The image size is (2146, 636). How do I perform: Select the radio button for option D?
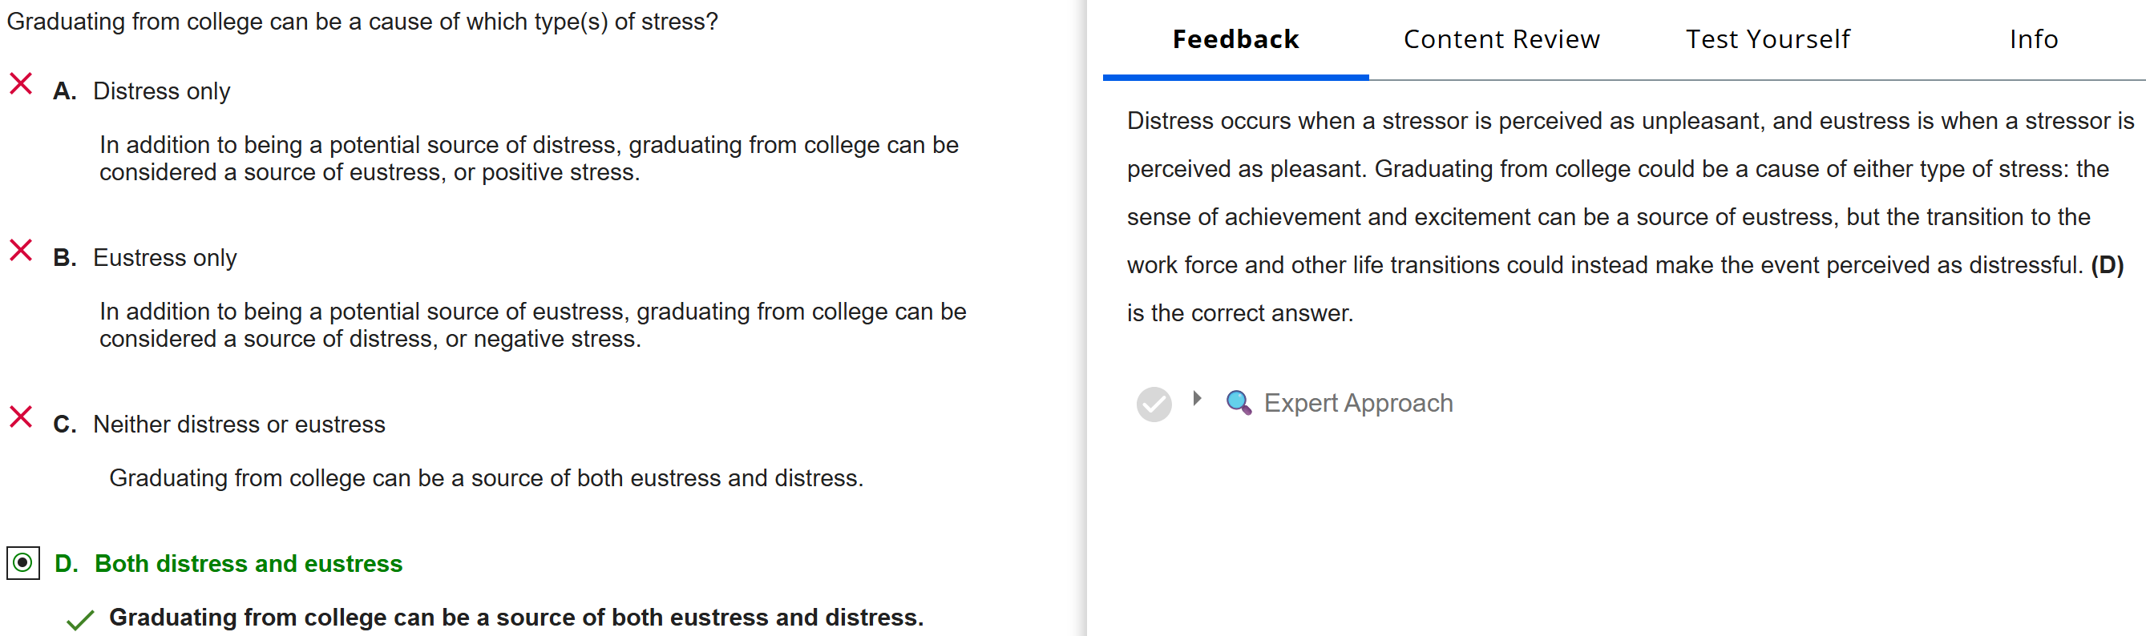point(23,564)
